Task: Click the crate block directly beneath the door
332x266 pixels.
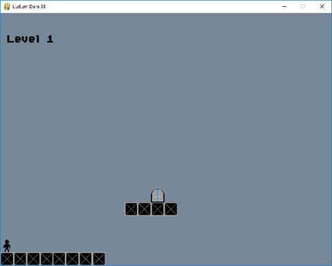Action: click(x=158, y=209)
